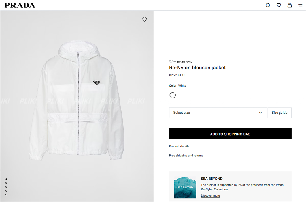Viewport: 306px width, 202px height.
Task: Select the White color swatch
Action: point(173,95)
